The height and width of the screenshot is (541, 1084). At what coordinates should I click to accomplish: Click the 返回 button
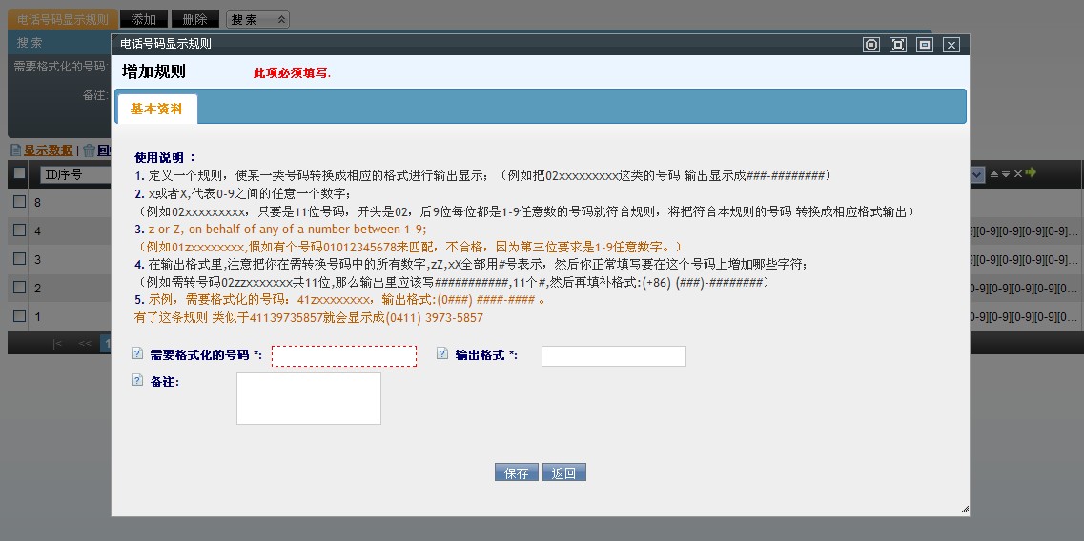(564, 472)
